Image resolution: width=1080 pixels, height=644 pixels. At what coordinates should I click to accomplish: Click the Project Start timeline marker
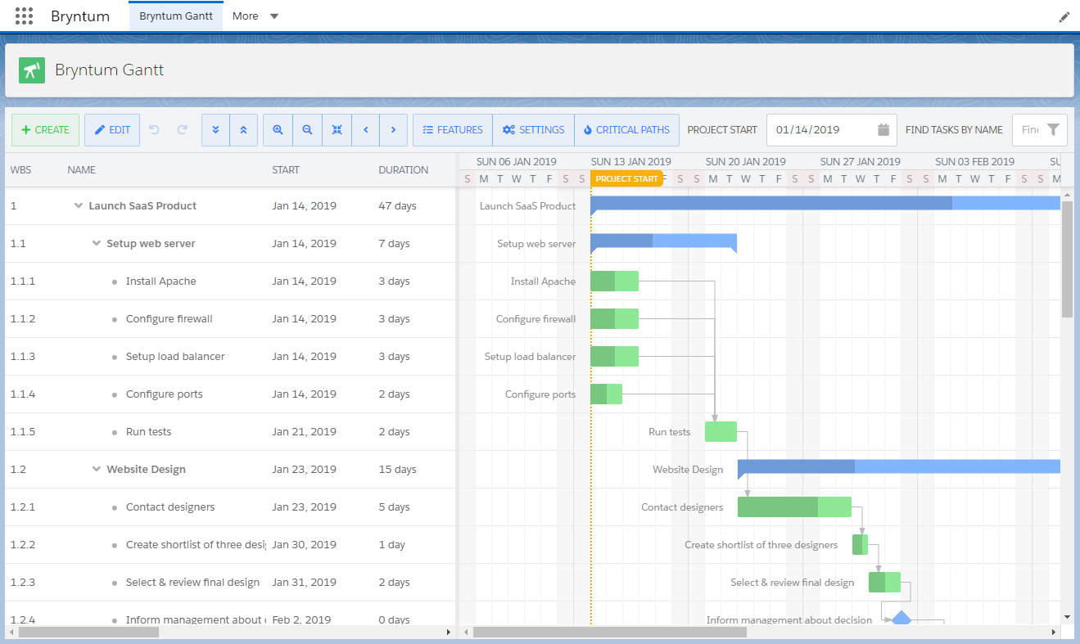click(626, 178)
